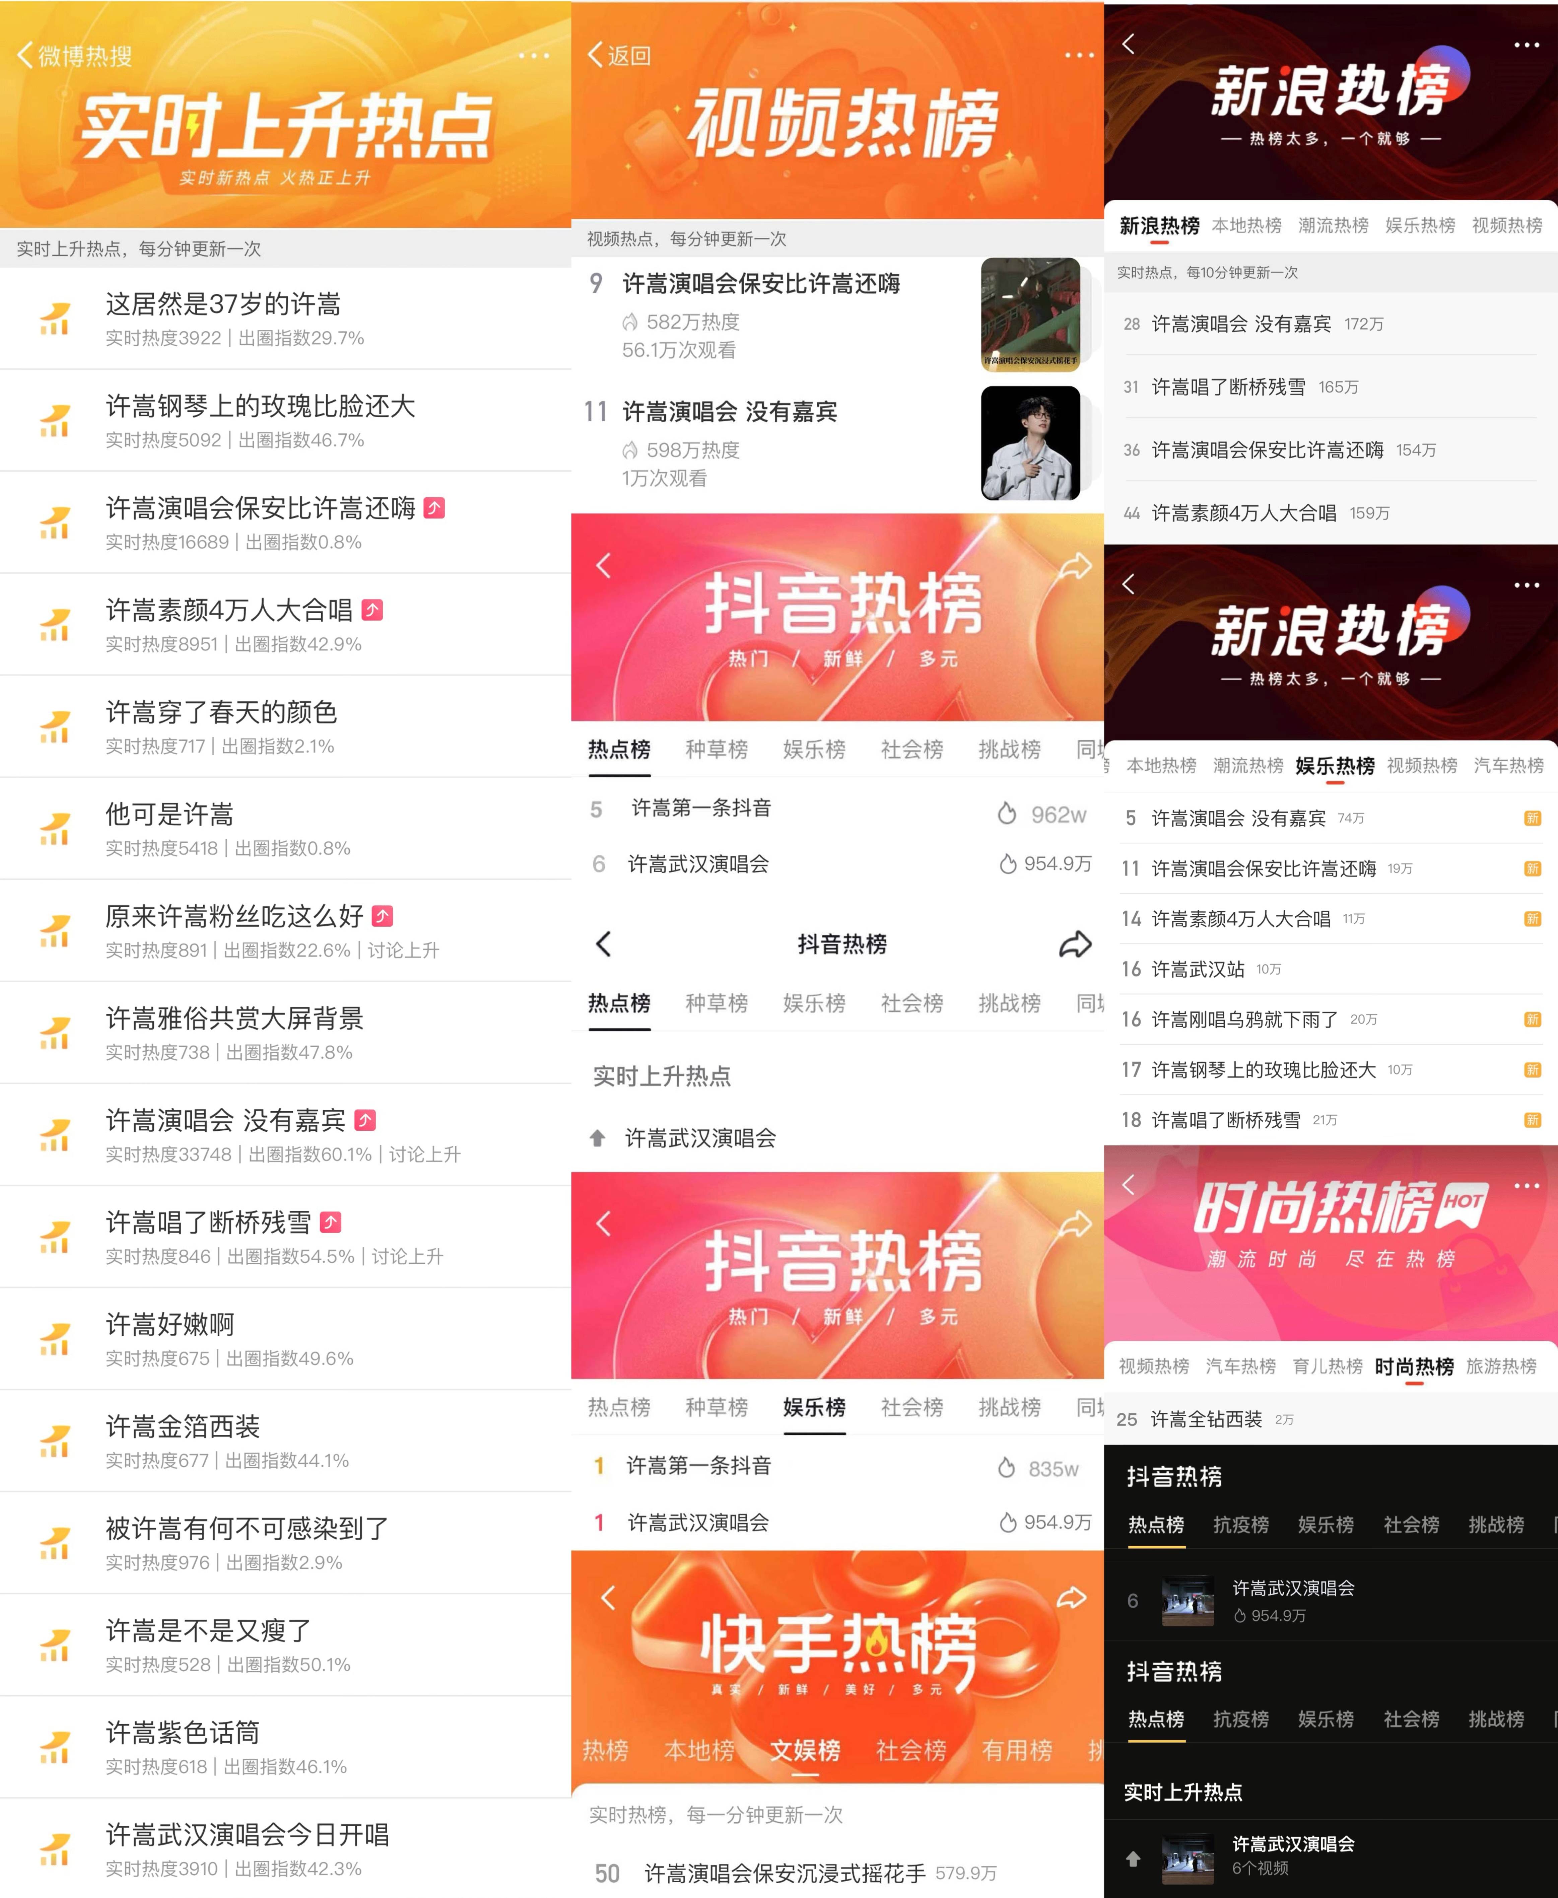Screen dimensions: 1558x1898
Task: Open topic 许嵩金箔西装
Action: pyautogui.click(x=285, y=1440)
